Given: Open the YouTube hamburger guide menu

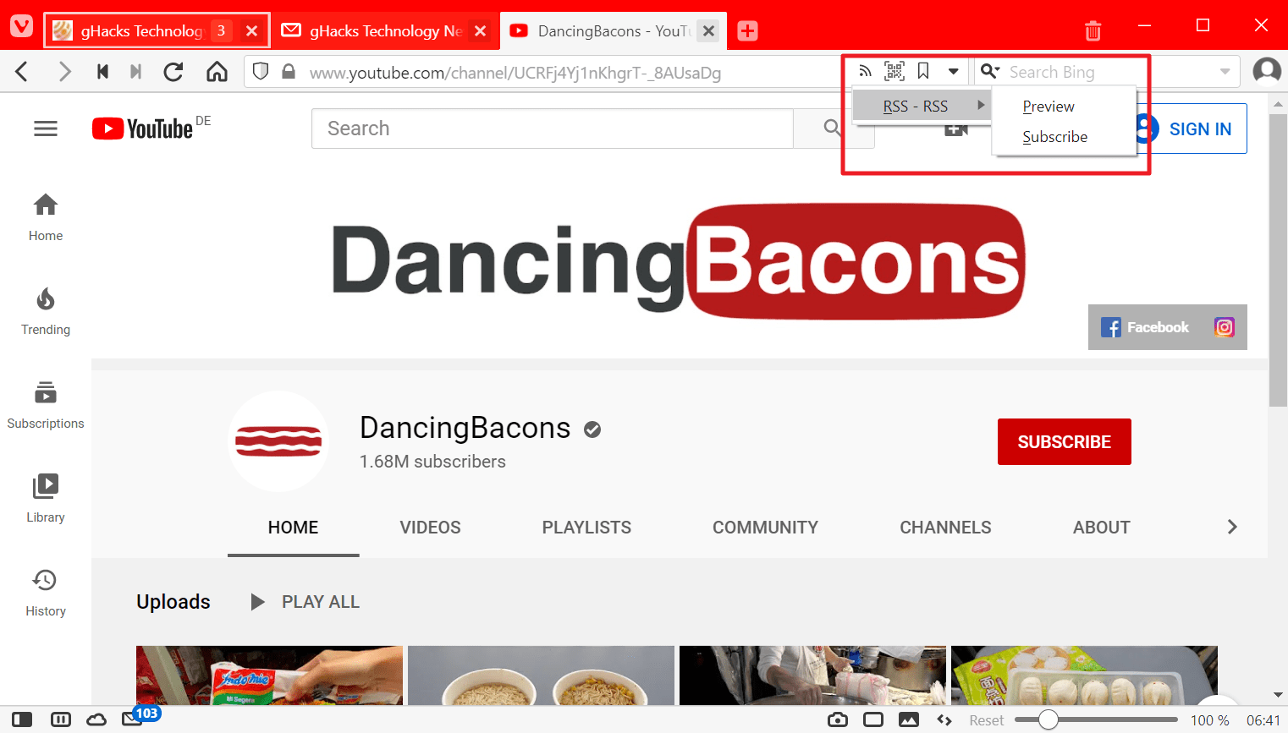Looking at the screenshot, I should 46,129.
